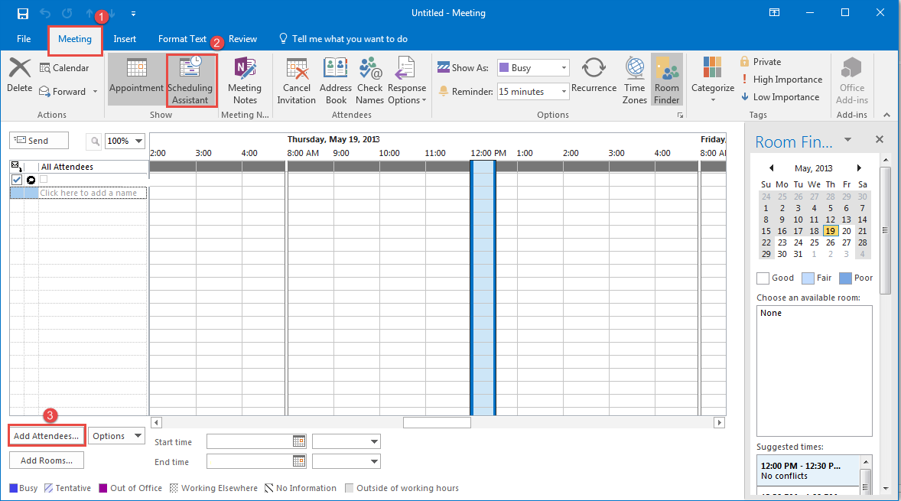
Task: Collapse the ribbon
Action: click(x=886, y=115)
